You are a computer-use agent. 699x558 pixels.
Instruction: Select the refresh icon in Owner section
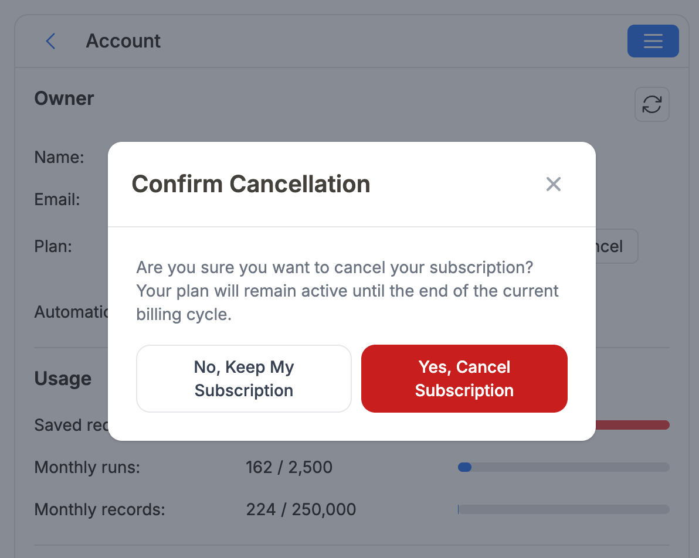click(x=652, y=104)
